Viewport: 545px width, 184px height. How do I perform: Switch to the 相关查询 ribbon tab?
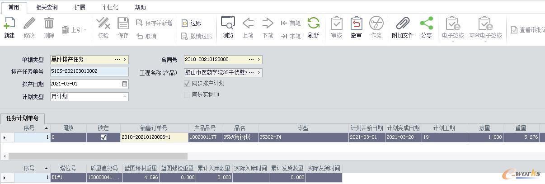(47, 7)
